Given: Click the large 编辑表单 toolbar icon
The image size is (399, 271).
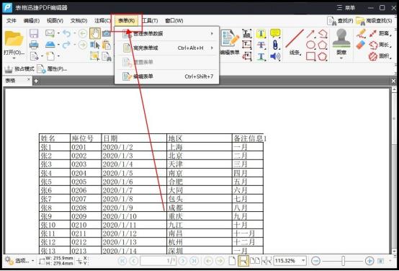Looking at the screenshot, I should point(230,42).
